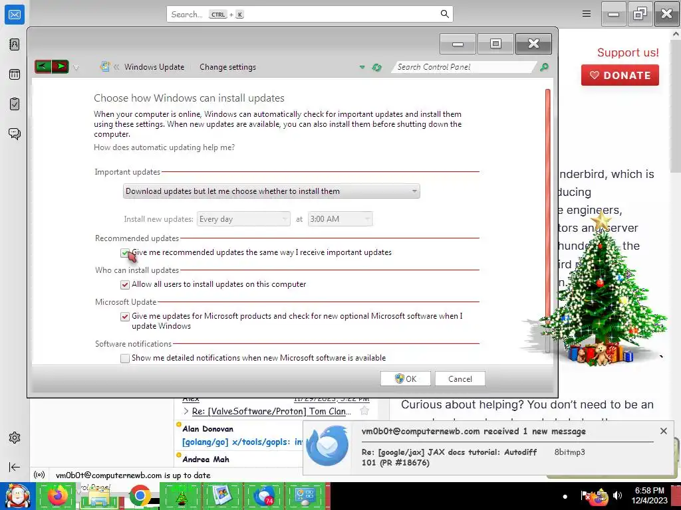Click status text 'vm0b0t@computernewb.com is up to date'
The width and height of the screenshot is (681, 510).
pos(133,475)
